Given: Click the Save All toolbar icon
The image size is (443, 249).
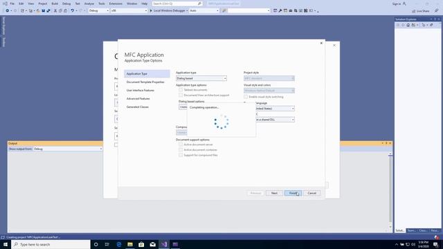Looking at the screenshot, I should coord(48,11).
